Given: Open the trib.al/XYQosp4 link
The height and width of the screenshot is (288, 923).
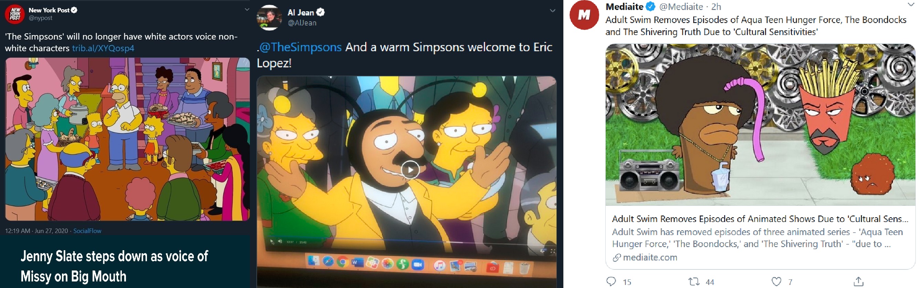Looking at the screenshot, I should pyautogui.click(x=103, y=48).
